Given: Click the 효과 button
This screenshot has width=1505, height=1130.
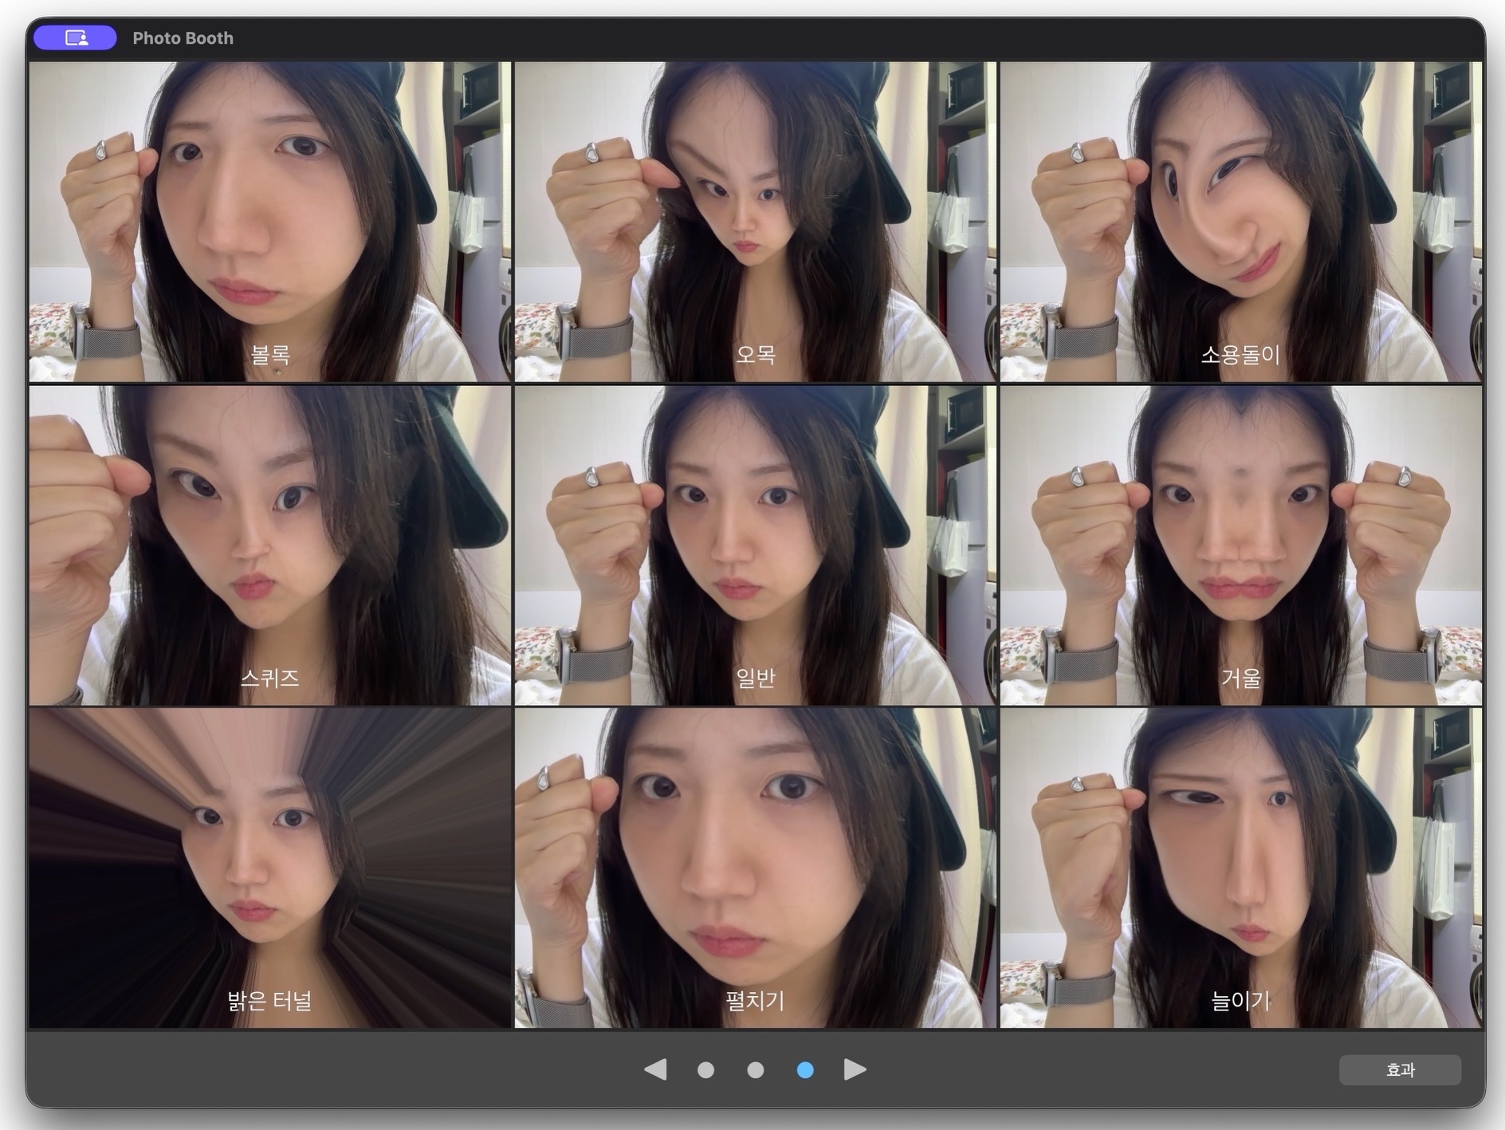Looking at the screenshot, I should [x=1400, y=1069].
